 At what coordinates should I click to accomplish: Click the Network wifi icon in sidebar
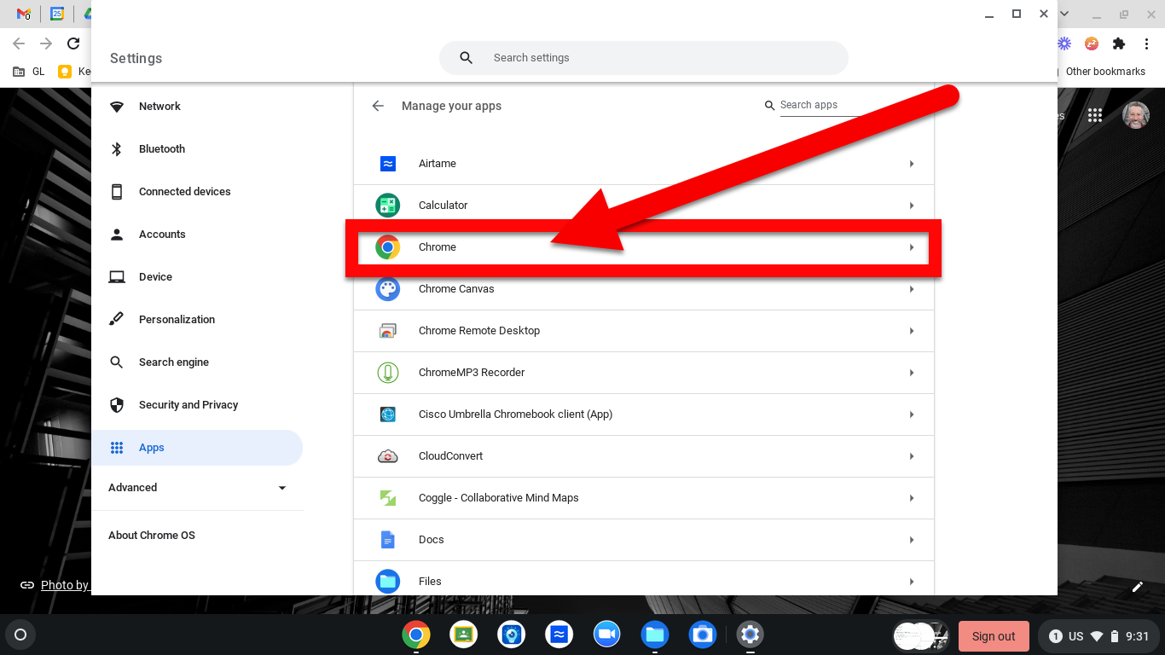117,107
